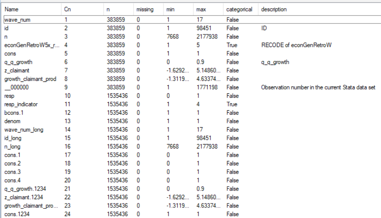Select the q_q_growth.1234 variable row
Viewport: 381px width, 218px height.
25,189
